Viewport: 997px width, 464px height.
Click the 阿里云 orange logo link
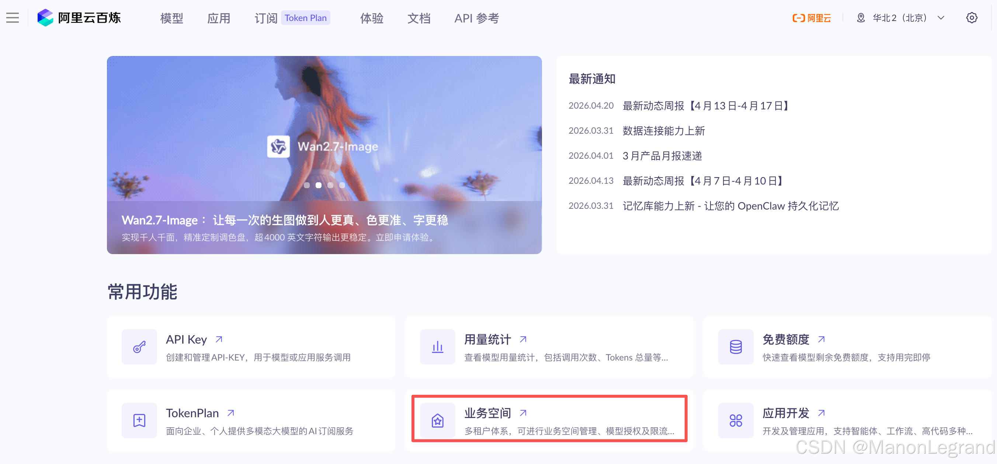point(812,18)
